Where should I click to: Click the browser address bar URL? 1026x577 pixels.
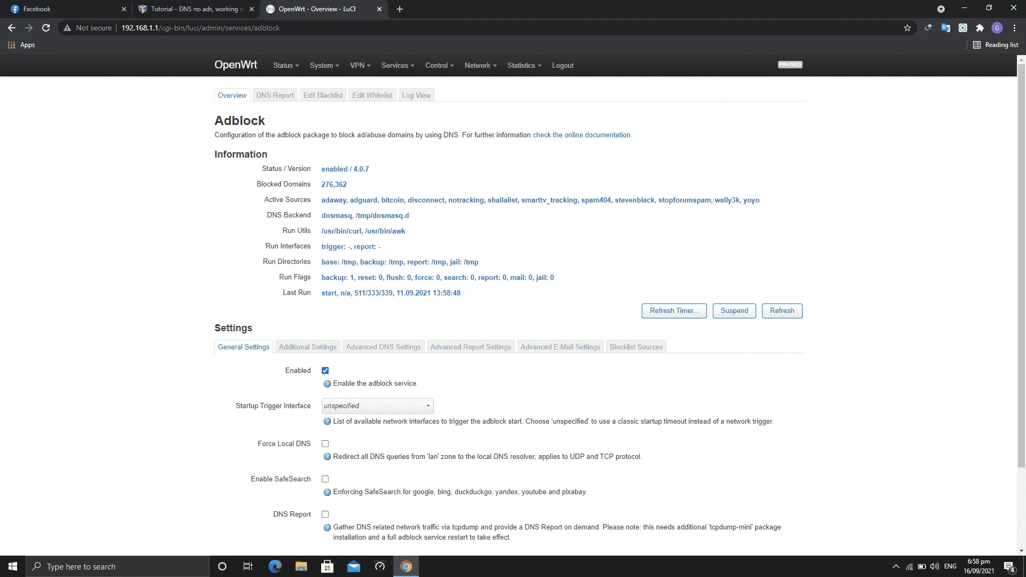200,28
